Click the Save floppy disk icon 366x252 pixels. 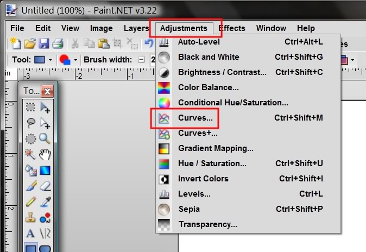(x=44, y=43)
